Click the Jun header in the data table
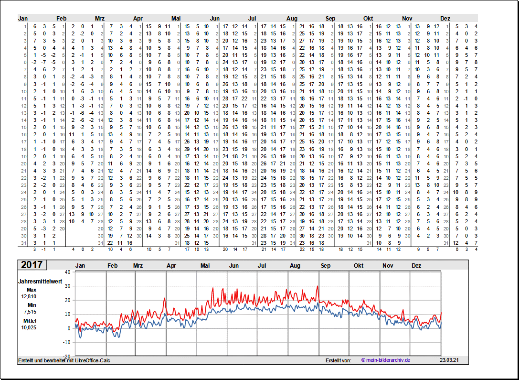 coord(215,19)
